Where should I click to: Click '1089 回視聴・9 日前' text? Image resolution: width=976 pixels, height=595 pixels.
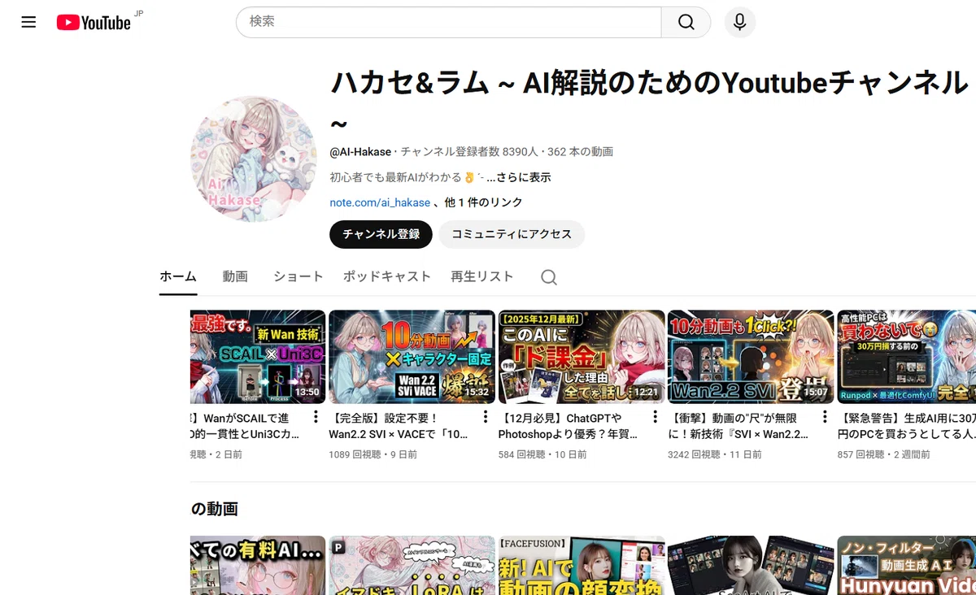coord(373,455)
